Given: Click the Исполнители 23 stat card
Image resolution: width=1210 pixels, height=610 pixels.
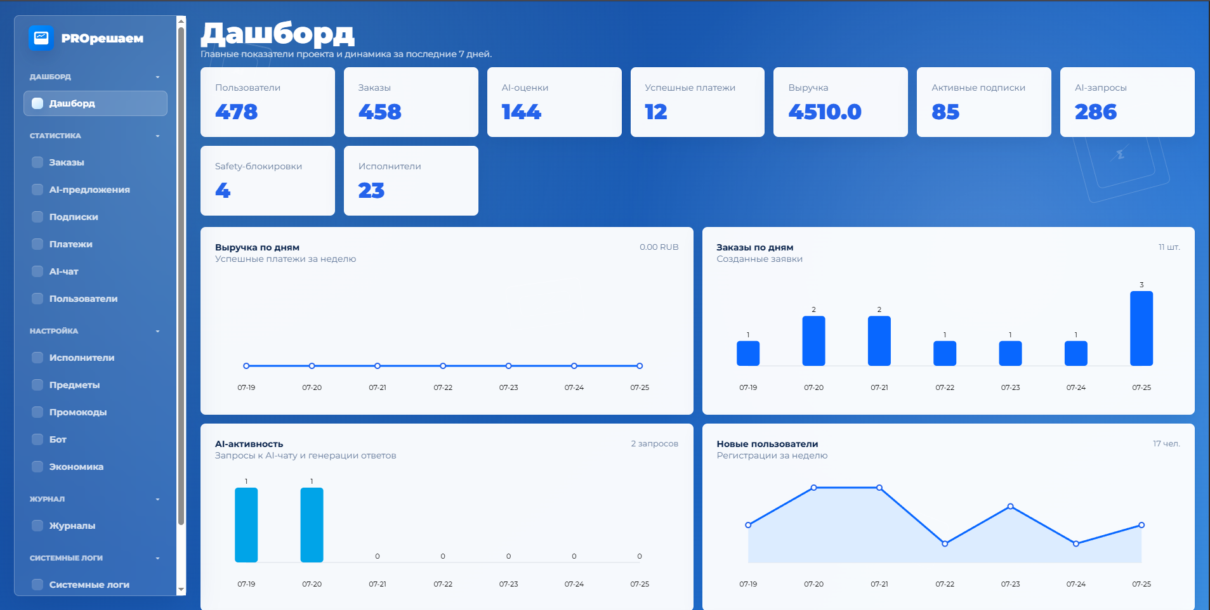Looking at the screenshot, I should [x=411, y=181].
